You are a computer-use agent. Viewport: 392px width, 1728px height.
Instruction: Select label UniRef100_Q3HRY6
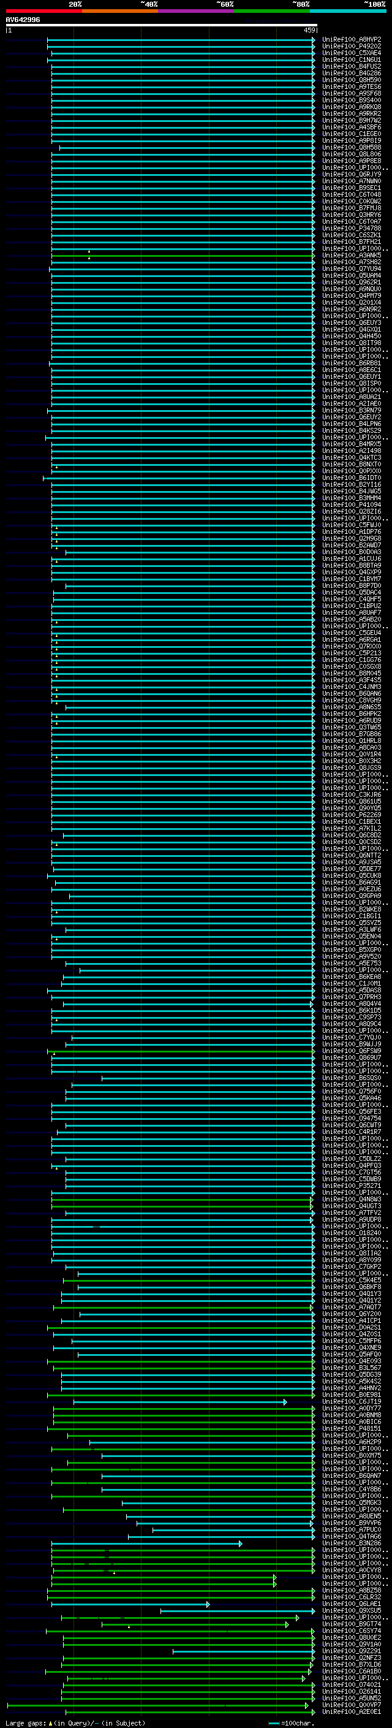click(x=352, y=215)
